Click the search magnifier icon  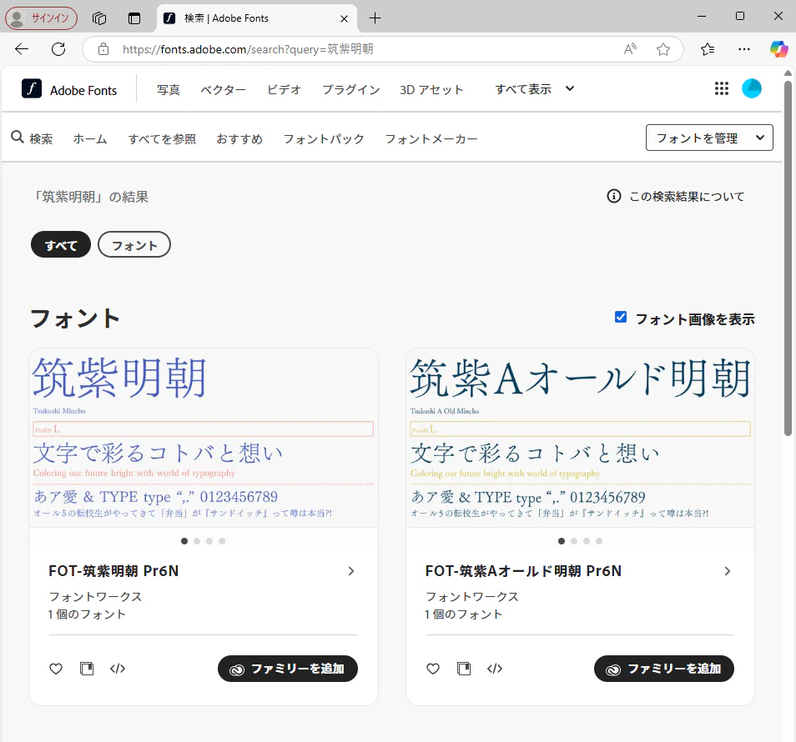pyautogui.click(x=18, y=137)
